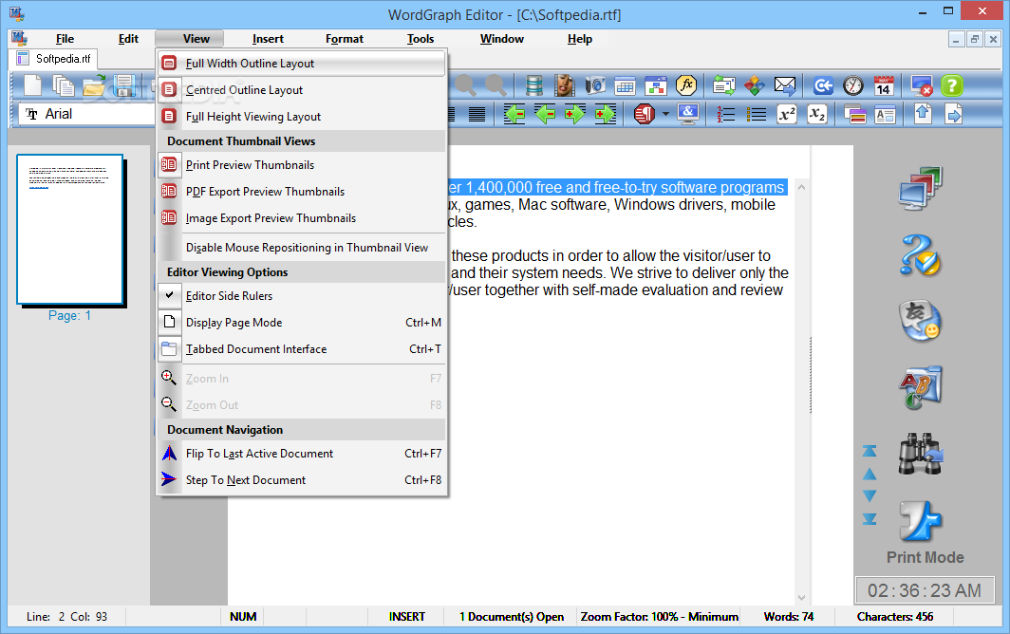
Task: Toggle Display Page Mode option
Action: pyautogui.click(x=301, y=322)
